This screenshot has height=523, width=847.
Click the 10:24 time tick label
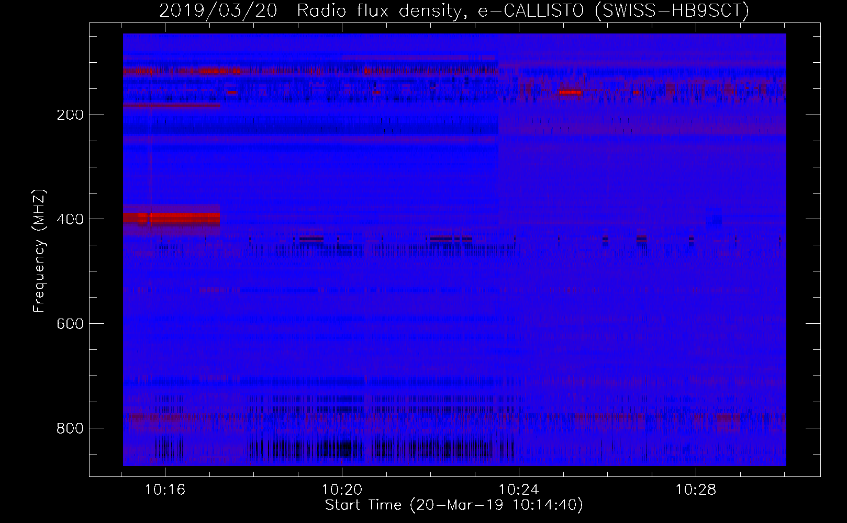(519, 490)
